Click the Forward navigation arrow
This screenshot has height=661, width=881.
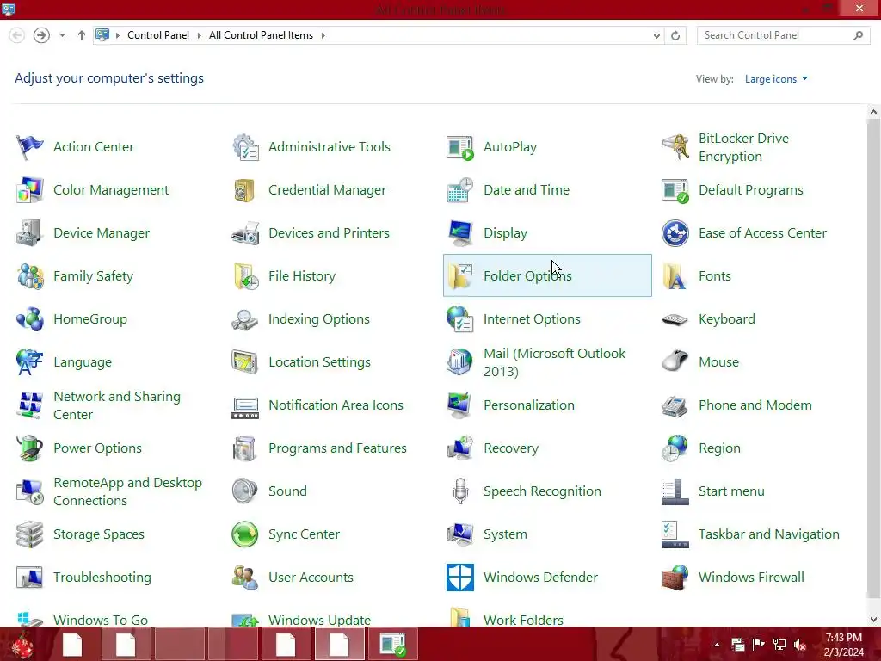(41, 35)
